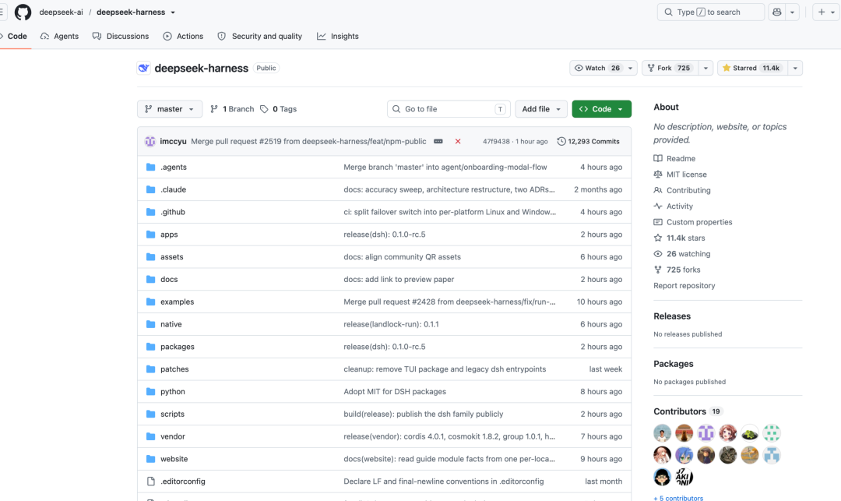Switch to the Actions tab
The height and width of the screenshot is (501, 841).
pyautogui.click(x=184, y=36)
